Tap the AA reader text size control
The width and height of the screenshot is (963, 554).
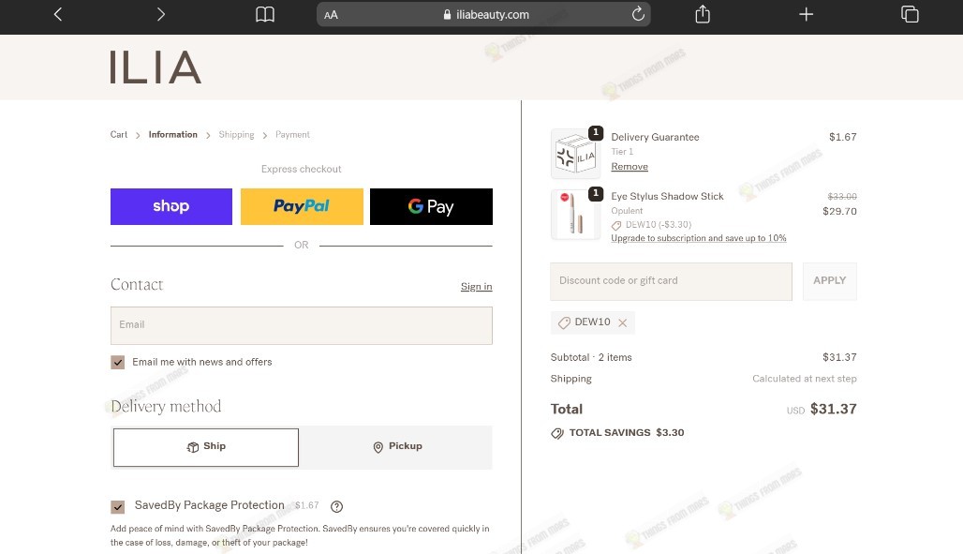pyautogui.click(x=331, y=15)
